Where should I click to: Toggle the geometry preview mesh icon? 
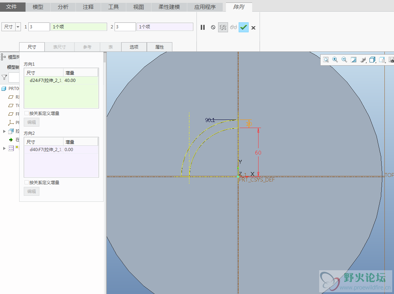(223, 27)
